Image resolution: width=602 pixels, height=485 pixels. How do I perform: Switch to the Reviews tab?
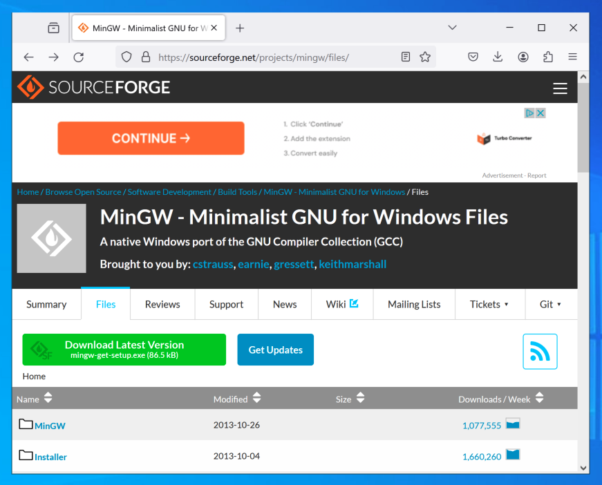(x=162, y=304)
